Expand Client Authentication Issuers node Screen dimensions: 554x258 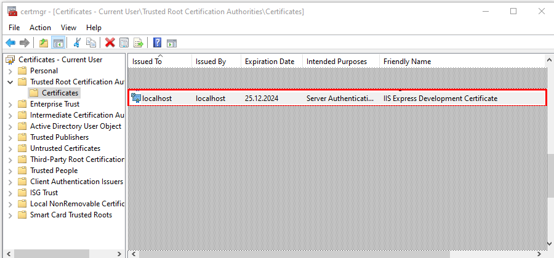[x=10, y=182]
